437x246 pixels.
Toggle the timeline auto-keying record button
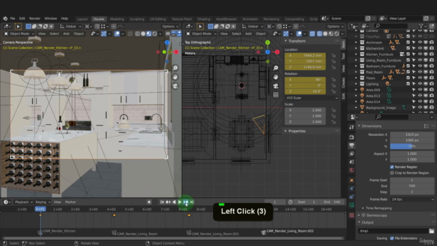point(149,202)
